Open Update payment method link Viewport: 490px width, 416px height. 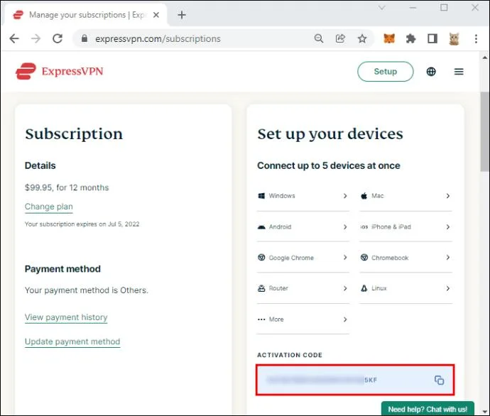point(72,341)
